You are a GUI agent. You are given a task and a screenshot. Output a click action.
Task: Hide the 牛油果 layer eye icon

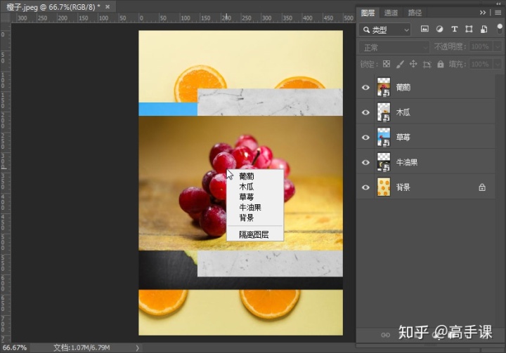click(365, 162)
